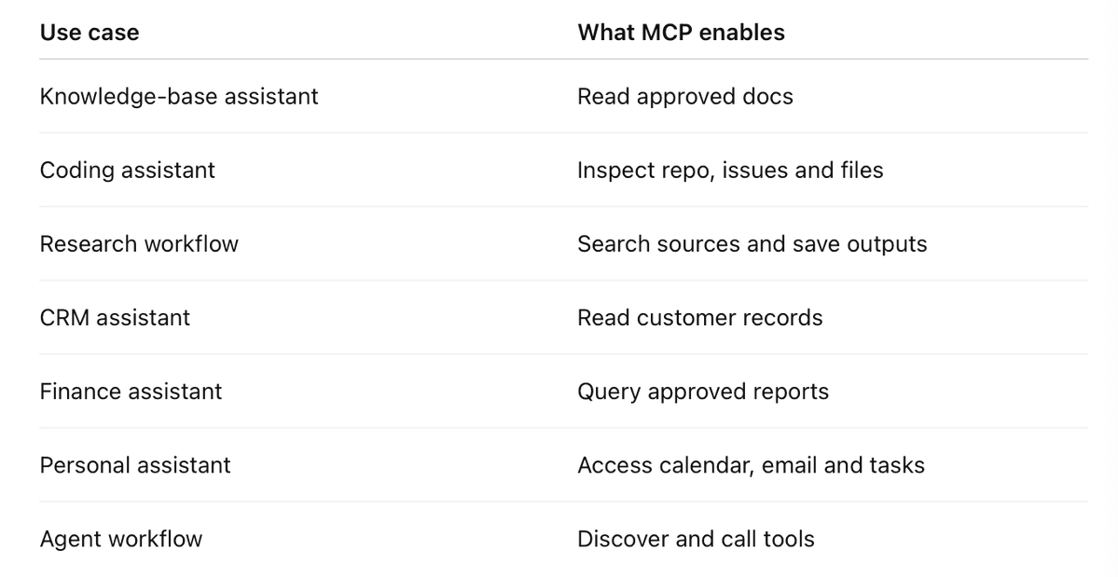Click 'Query approved reports' text

tap(703, 392)
